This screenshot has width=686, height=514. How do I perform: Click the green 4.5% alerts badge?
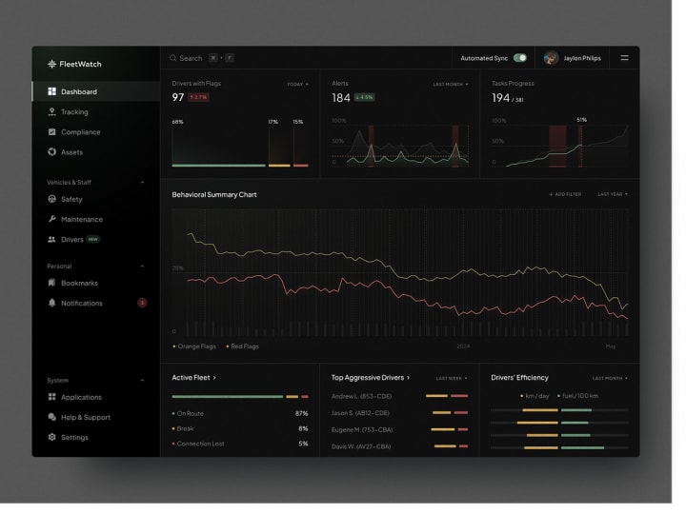tap(365, 97)
